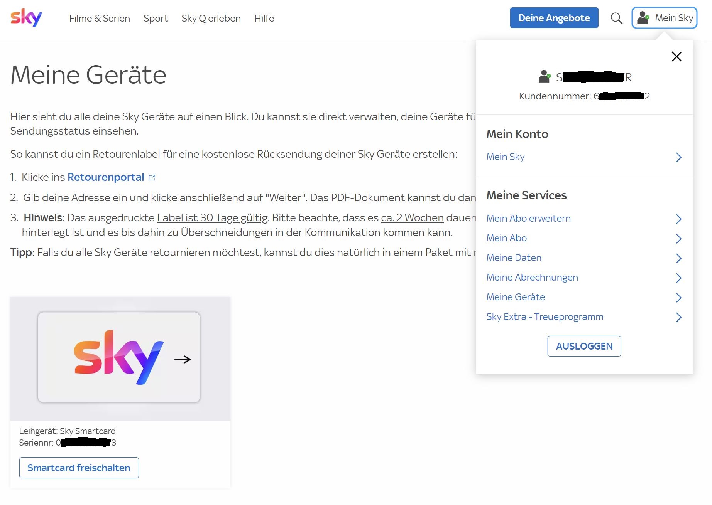Open Mein Abo from Meine Services
Viewport: 712px width, 505px height.
click(x=506, y=238)
